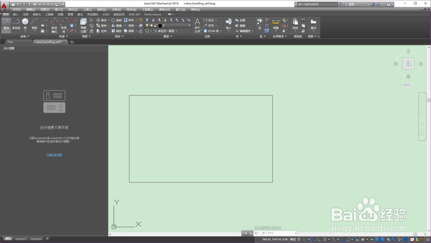Click the Save icon in quick access toolbar
This screenshot has height=243, width=431.
click(x=24, y=4)
